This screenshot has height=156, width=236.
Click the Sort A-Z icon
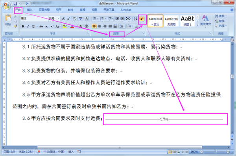coord(135,19)
